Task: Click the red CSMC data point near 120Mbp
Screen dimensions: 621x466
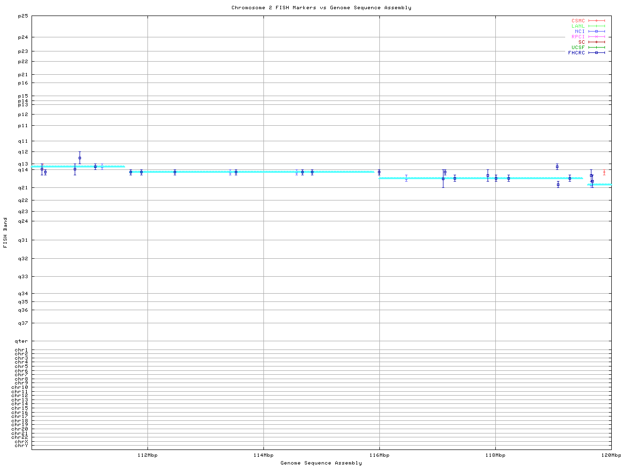Action: [604, 173]
